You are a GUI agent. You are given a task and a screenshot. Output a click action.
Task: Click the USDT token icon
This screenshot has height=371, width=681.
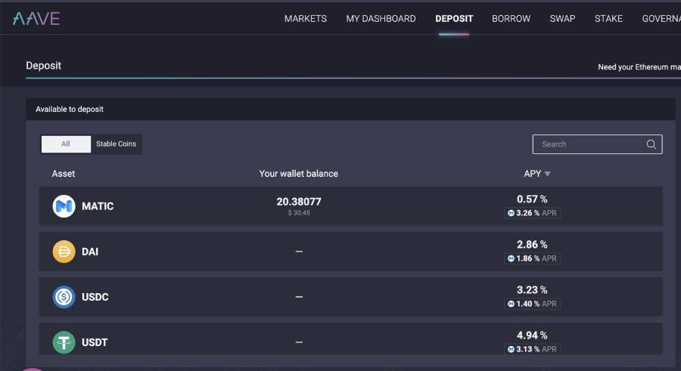click(x=64, y=342)
